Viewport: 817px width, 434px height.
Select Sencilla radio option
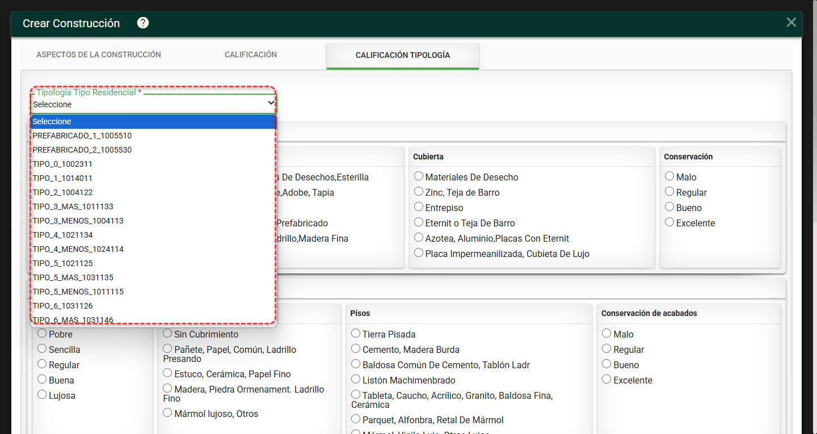(x=42, y=349)
